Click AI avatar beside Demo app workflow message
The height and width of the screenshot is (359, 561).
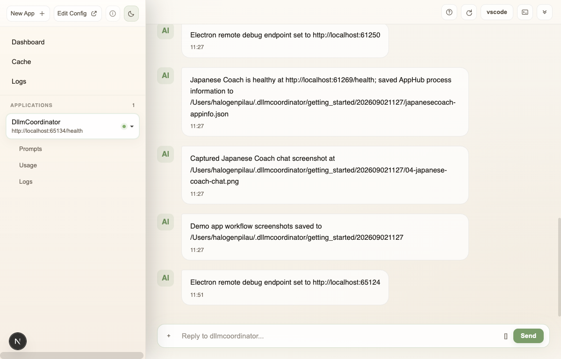165,222
